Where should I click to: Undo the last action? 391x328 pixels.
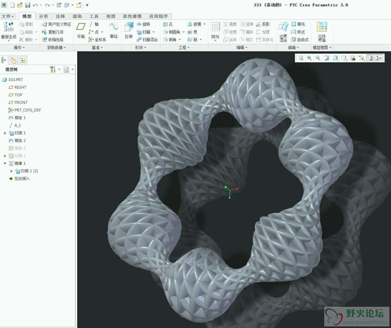tap(35, 5)
